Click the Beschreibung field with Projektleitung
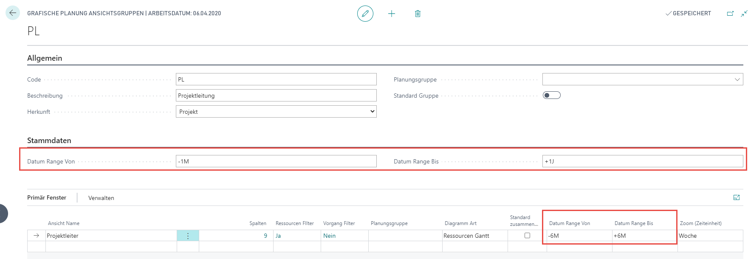Screen dimensions: 748x259 [x=276, y=96]
